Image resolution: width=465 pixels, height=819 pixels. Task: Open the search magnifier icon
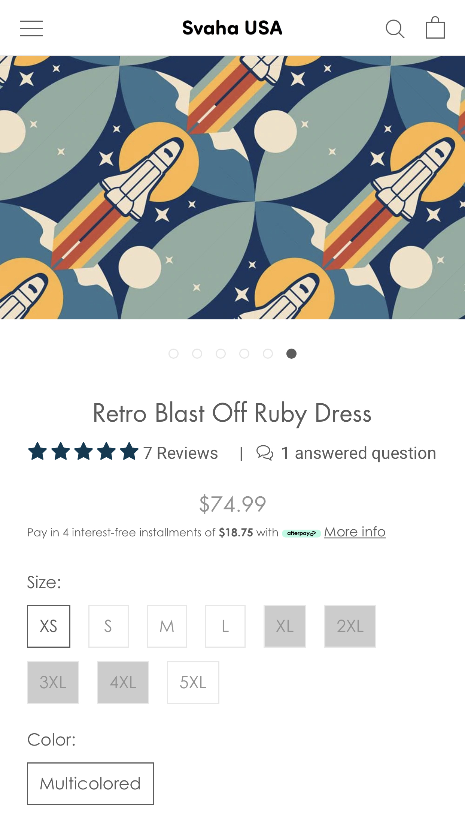395,29
